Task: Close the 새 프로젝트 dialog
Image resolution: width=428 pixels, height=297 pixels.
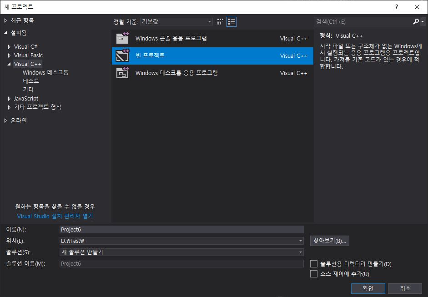Action: tap(417, 7)
